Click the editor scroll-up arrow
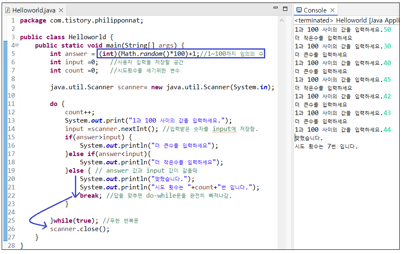403x254 pixels. point(282,20)
